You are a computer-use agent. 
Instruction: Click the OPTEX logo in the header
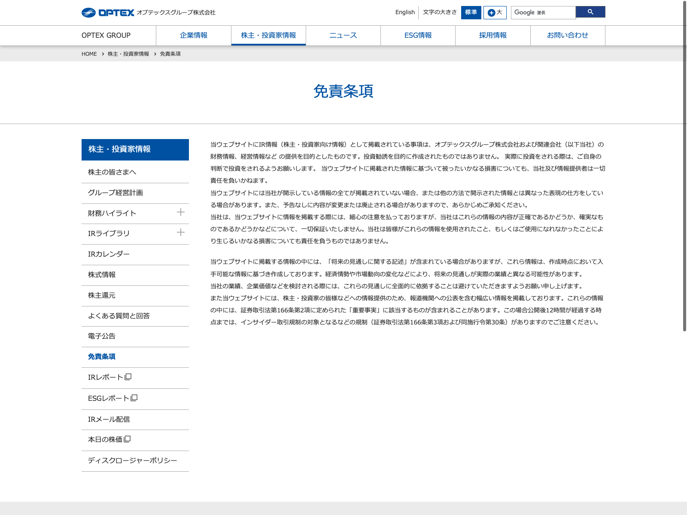pyautogui.click(x=108, y=13)
